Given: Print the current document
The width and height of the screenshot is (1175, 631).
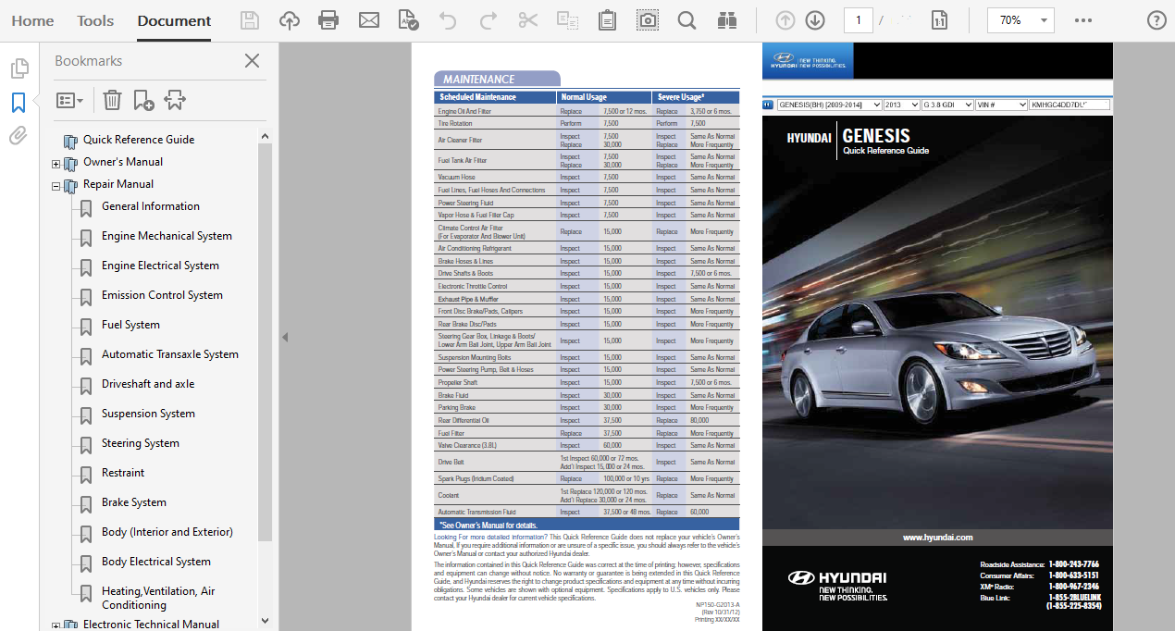Looking at the screenshot, I should (328, 19).
